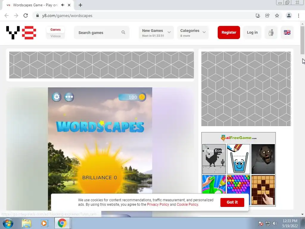Open the Privacy Policy link
The height and width of the screenshot is (229, 305).
point(158,205)
